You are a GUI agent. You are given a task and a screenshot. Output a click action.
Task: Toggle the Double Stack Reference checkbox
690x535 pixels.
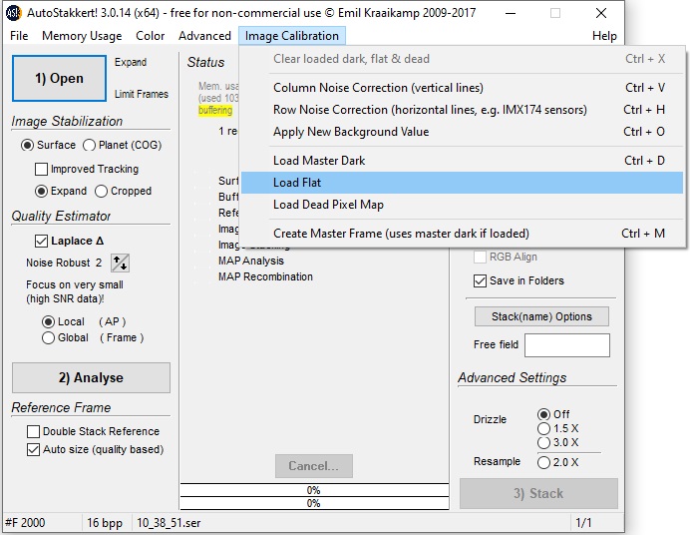click(x=33, y=431)
